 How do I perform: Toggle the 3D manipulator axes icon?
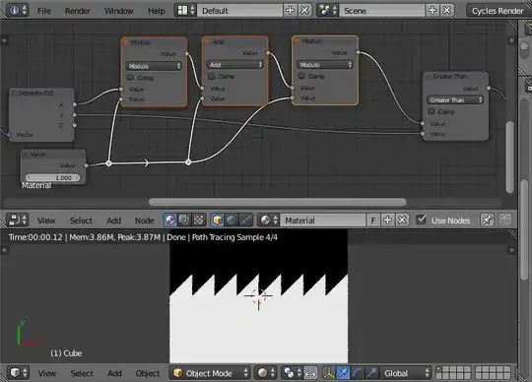pyautogui.click(x=329, y=373)
